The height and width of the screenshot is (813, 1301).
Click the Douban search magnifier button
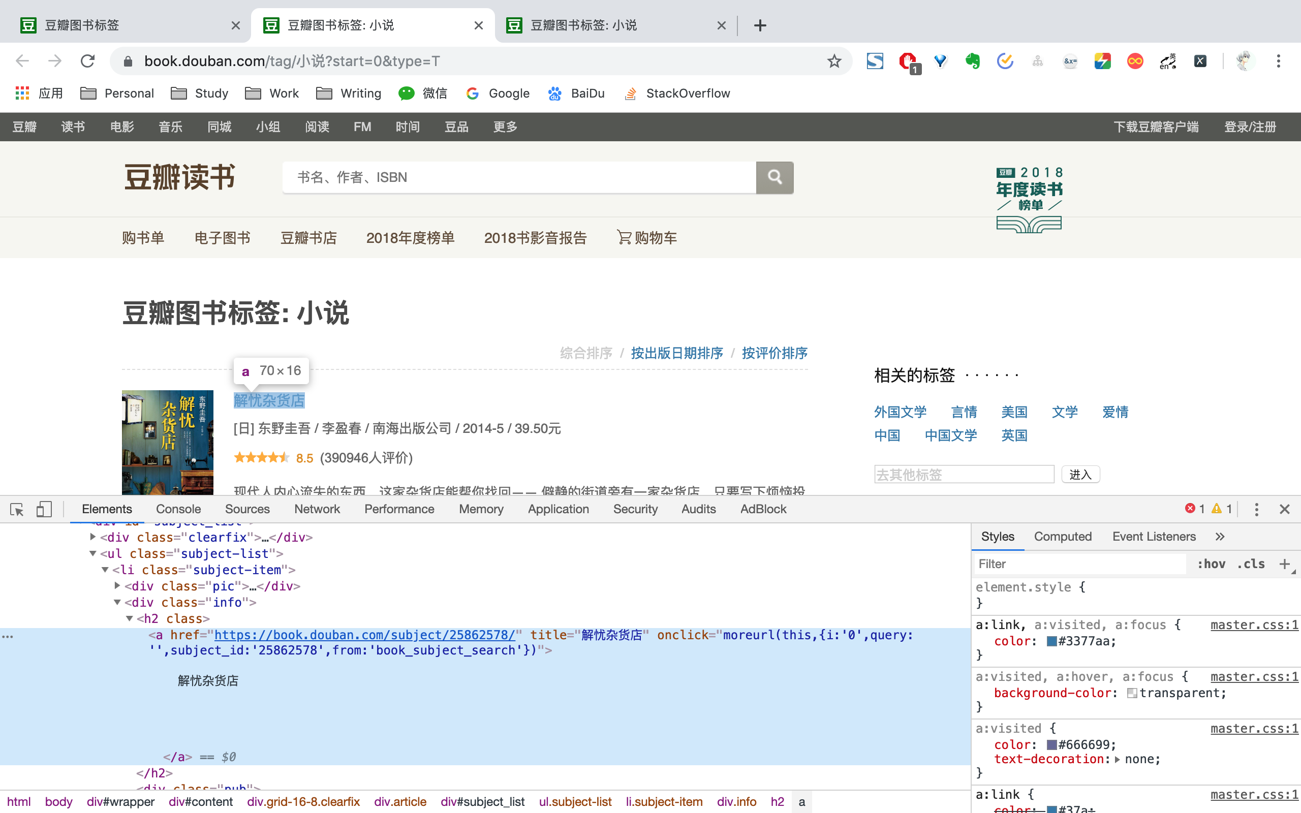tap(774, 177)
